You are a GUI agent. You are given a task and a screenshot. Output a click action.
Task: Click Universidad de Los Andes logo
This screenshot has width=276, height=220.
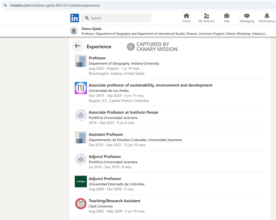[81, 88]
